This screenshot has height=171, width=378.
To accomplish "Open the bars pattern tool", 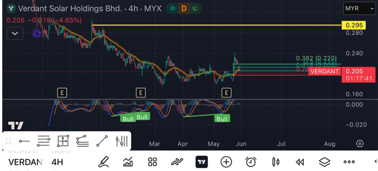I will (x=121, y=141).
